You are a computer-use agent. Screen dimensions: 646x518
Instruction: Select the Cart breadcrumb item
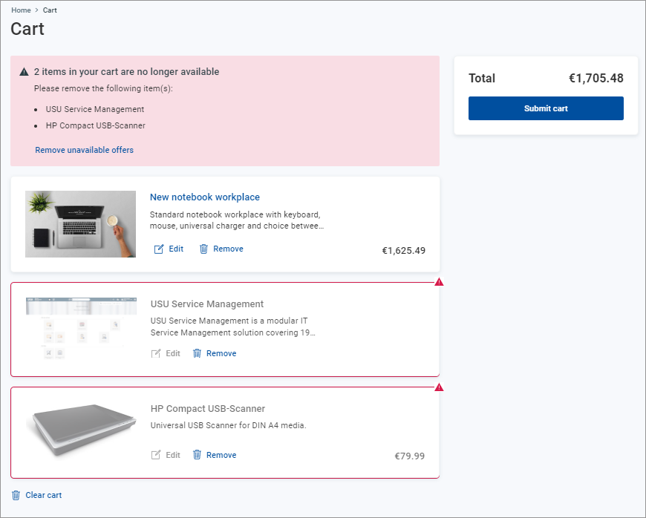pyautogui.click(x=50, y=10)
